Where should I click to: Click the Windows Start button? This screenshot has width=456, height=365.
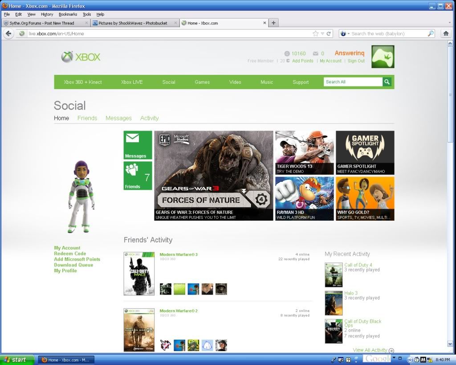pos(16,360)
